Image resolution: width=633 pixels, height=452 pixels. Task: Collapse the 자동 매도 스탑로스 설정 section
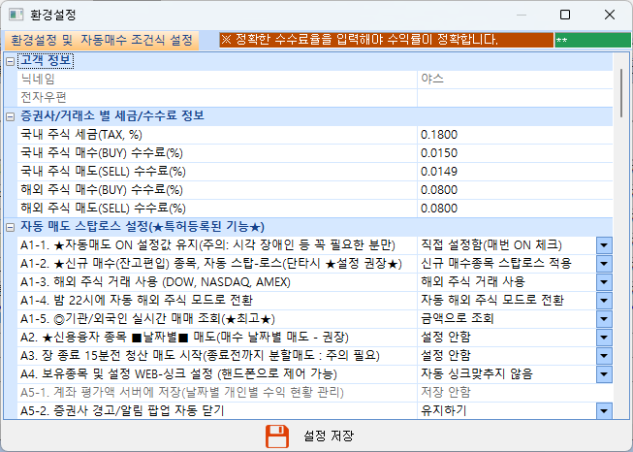pyautogui.click(x=11, y=226)
